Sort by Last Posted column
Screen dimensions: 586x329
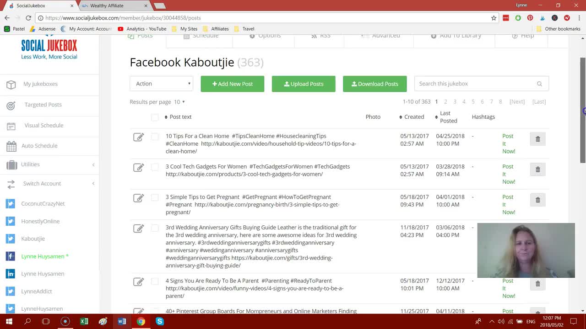click(446, 117)
